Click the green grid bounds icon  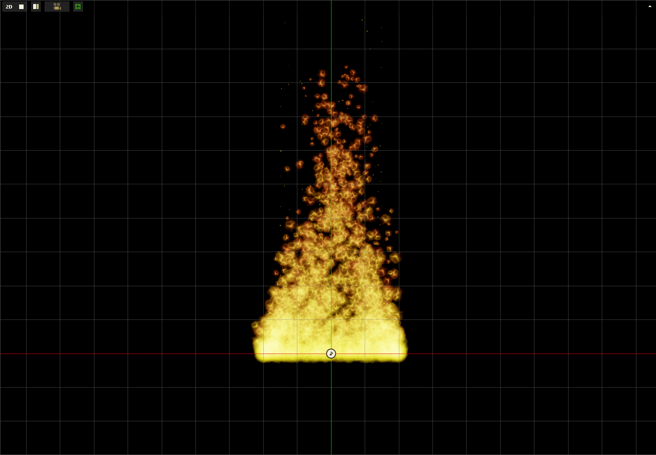point(78,7)
